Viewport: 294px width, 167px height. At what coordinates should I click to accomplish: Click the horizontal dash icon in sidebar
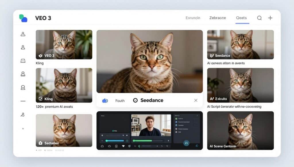coord(23,101)
